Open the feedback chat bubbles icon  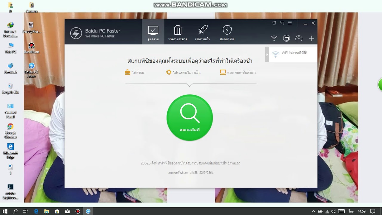282,23
